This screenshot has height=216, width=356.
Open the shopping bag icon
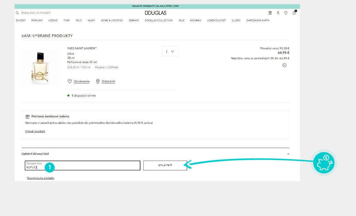point(294,13)
